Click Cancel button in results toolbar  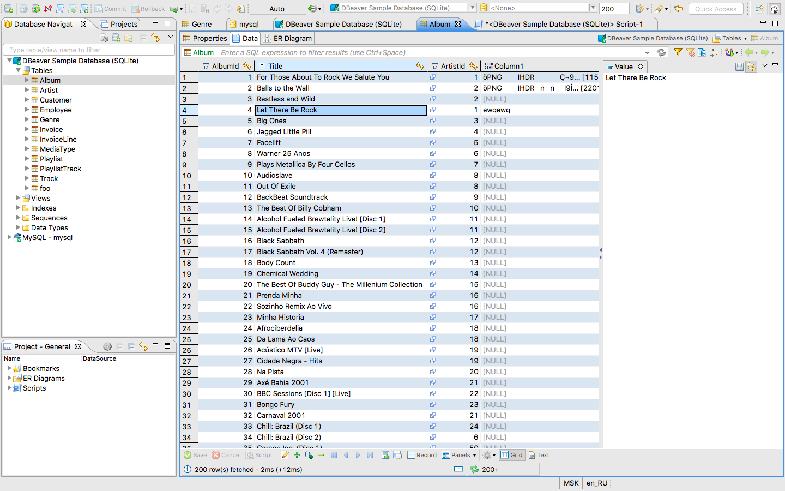226,455
